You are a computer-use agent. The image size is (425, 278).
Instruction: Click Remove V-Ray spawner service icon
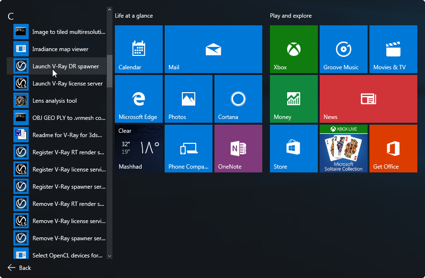[x=21, y=238]
